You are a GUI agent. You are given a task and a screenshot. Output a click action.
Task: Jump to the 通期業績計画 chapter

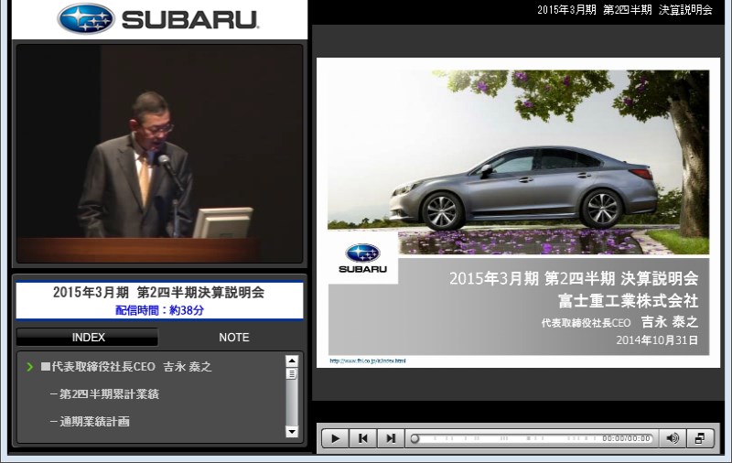tap(90, 422)
